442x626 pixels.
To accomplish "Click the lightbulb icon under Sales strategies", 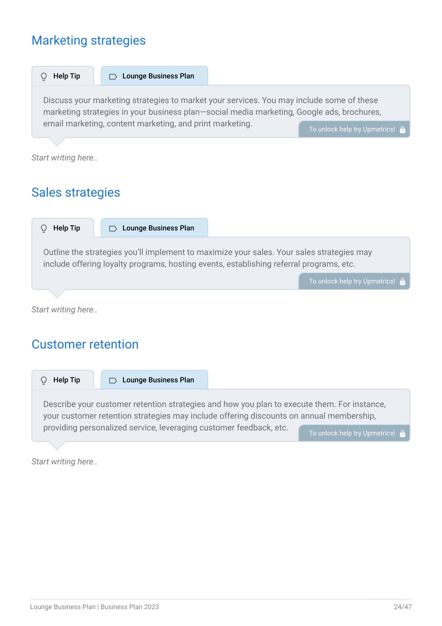I will pos(44,229).
